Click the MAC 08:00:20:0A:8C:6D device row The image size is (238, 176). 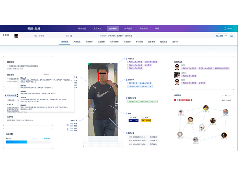pos(143,137)
